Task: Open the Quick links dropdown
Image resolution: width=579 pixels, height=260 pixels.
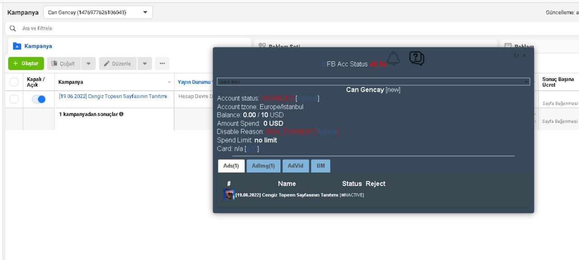Action: tap(373, 82)
